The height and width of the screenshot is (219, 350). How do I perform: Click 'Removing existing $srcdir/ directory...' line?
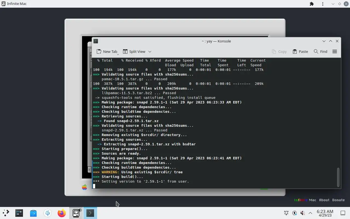[140, 135]
